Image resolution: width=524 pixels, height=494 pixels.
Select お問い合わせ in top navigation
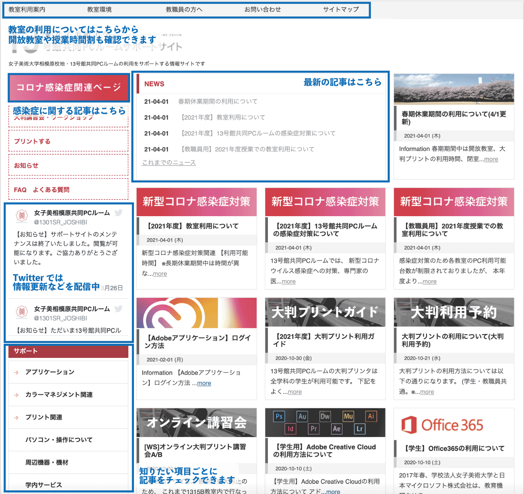pyautogui.click(x=262, y=10)
